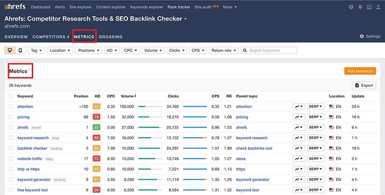Open position graph for attention row

click(299, 106)
